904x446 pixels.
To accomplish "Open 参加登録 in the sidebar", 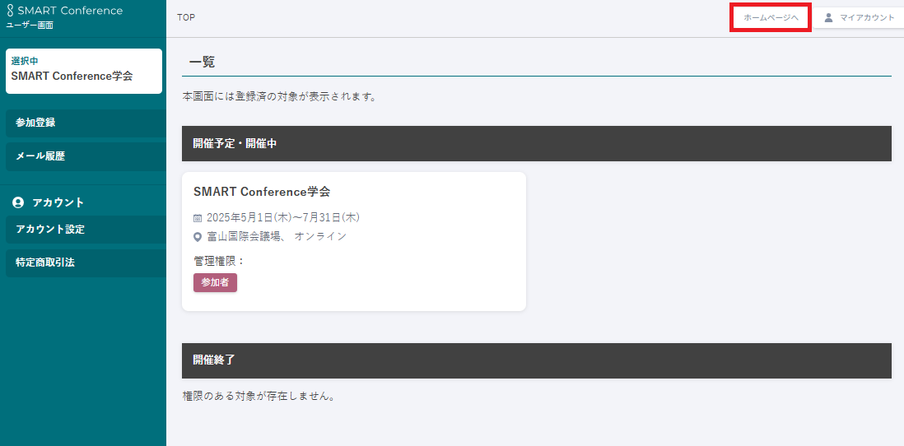I will point(86,123).
